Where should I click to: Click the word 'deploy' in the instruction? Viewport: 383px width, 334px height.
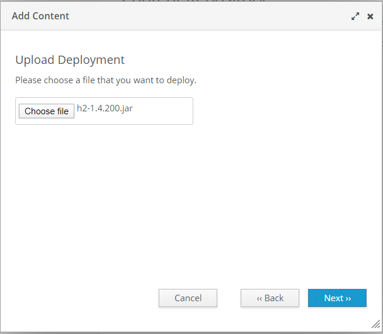180,80
